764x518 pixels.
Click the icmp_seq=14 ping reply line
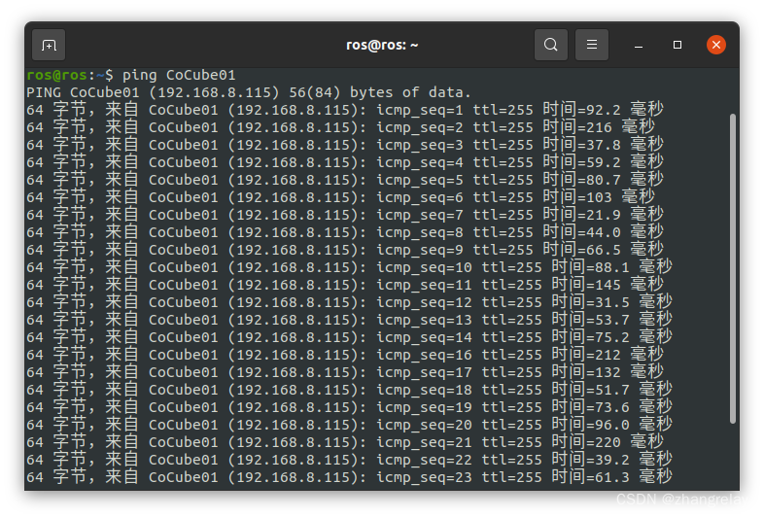[349, 337]
